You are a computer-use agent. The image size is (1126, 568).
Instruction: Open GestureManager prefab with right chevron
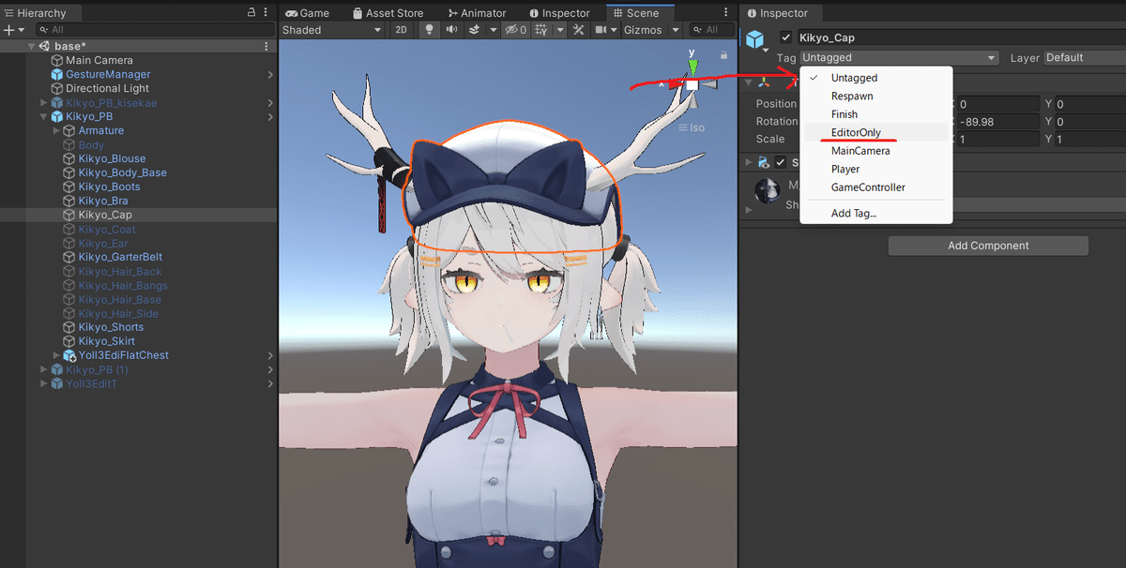(270, 74)
